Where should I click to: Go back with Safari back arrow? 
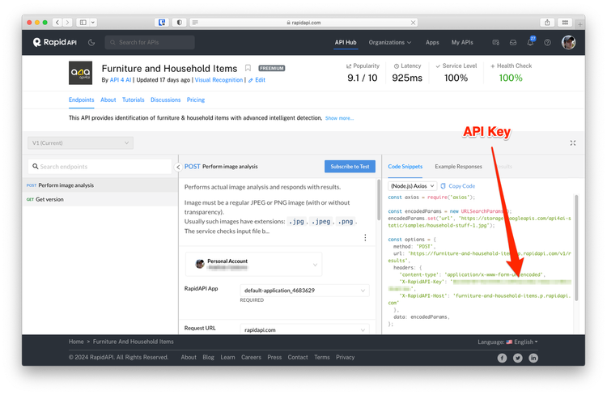[57, 23]
